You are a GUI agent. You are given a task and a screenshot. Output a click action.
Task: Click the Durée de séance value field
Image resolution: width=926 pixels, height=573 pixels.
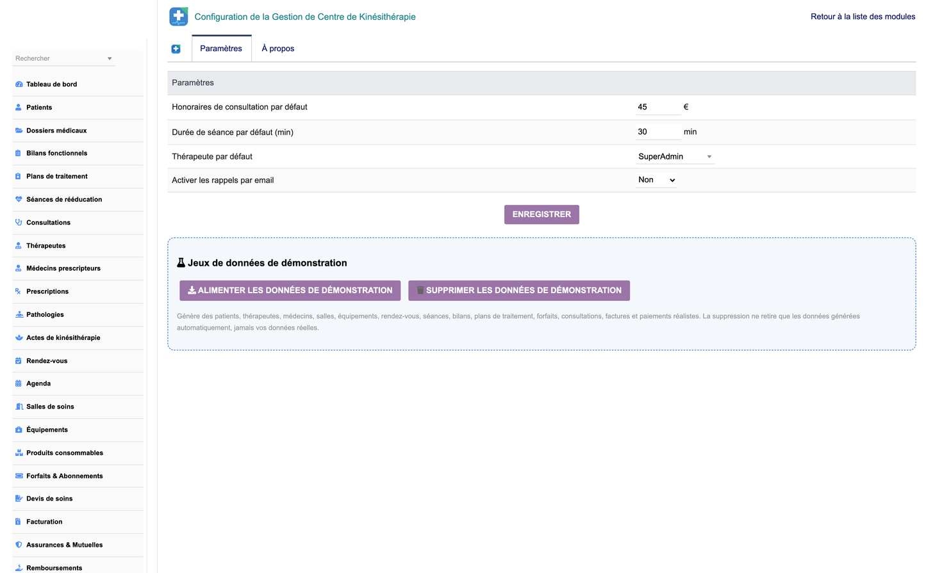[x=658, y=132]
